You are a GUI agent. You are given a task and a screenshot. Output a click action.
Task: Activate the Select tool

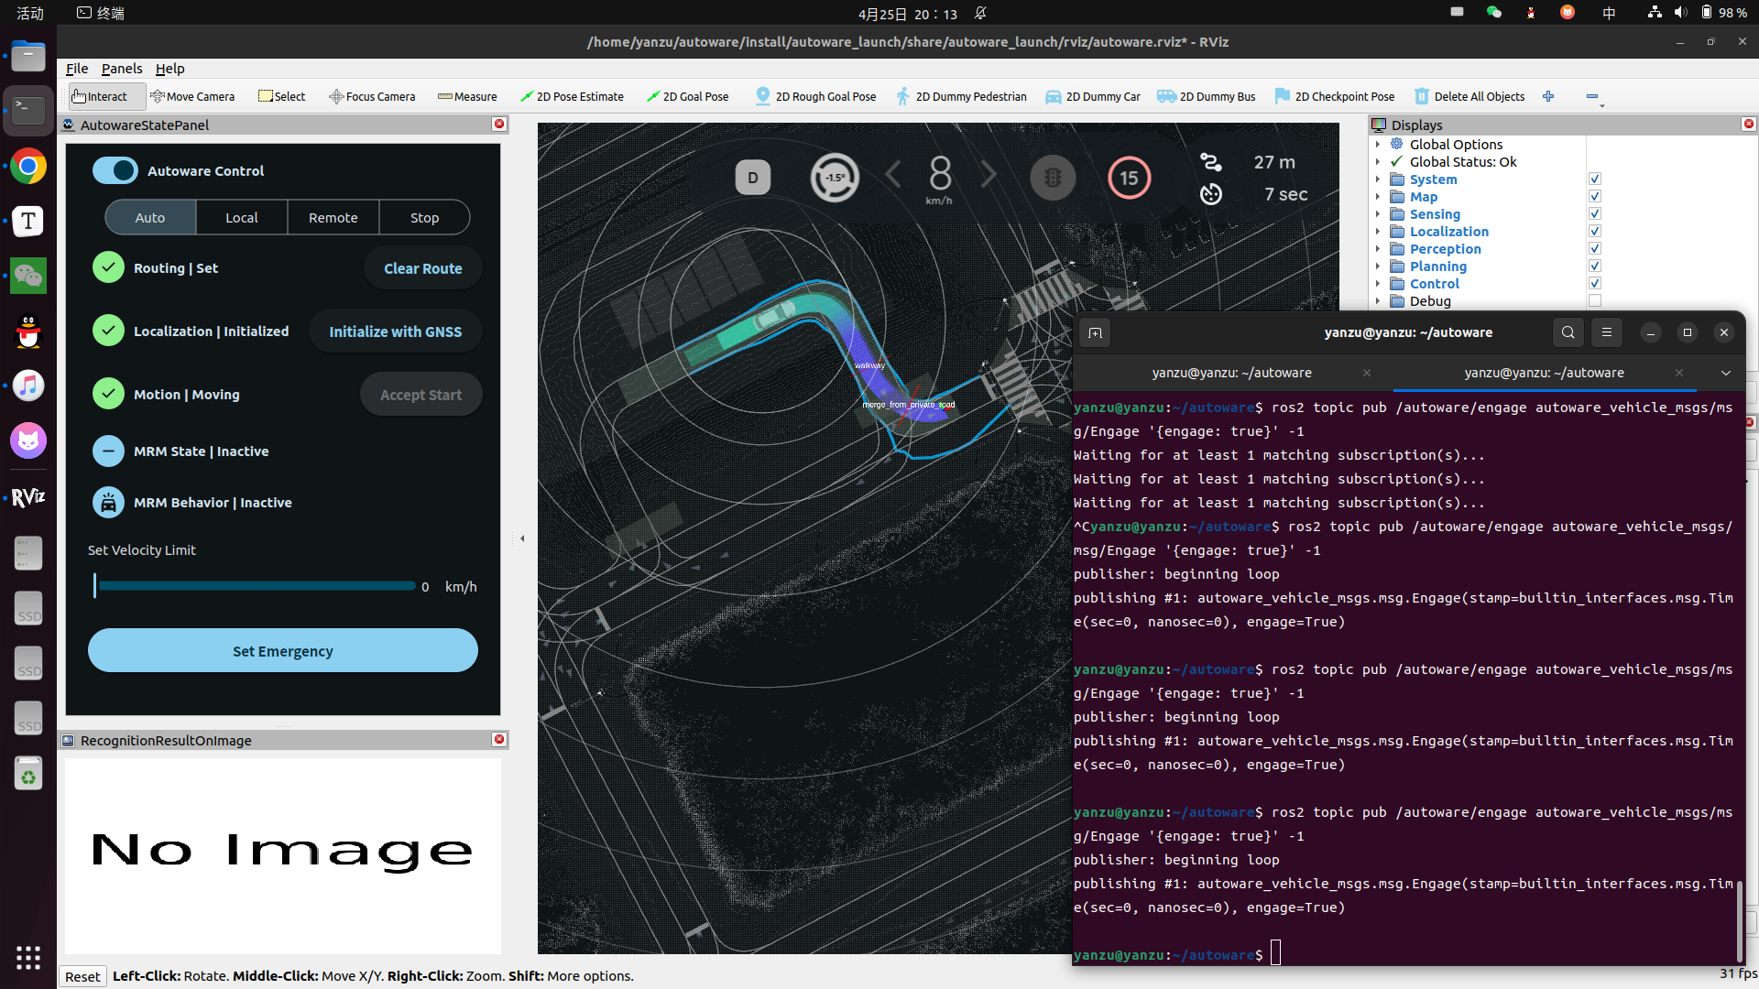tap(282, 96)
